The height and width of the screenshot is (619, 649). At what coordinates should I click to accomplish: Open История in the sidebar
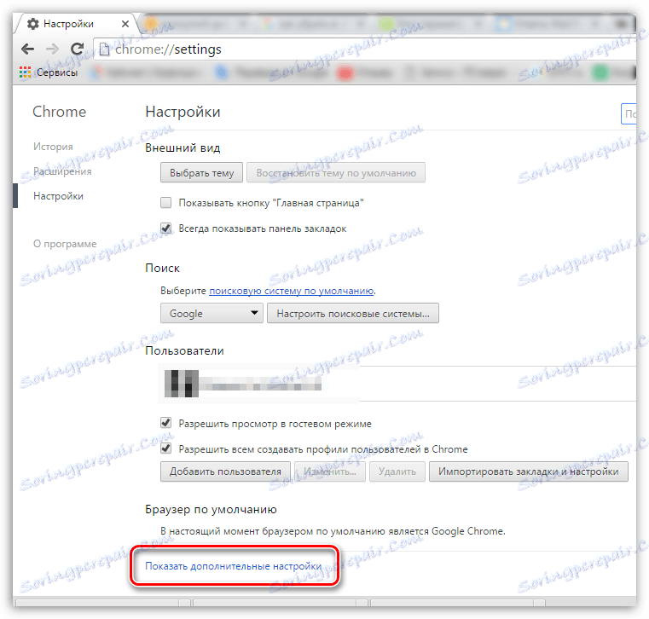tap(53, 147)
